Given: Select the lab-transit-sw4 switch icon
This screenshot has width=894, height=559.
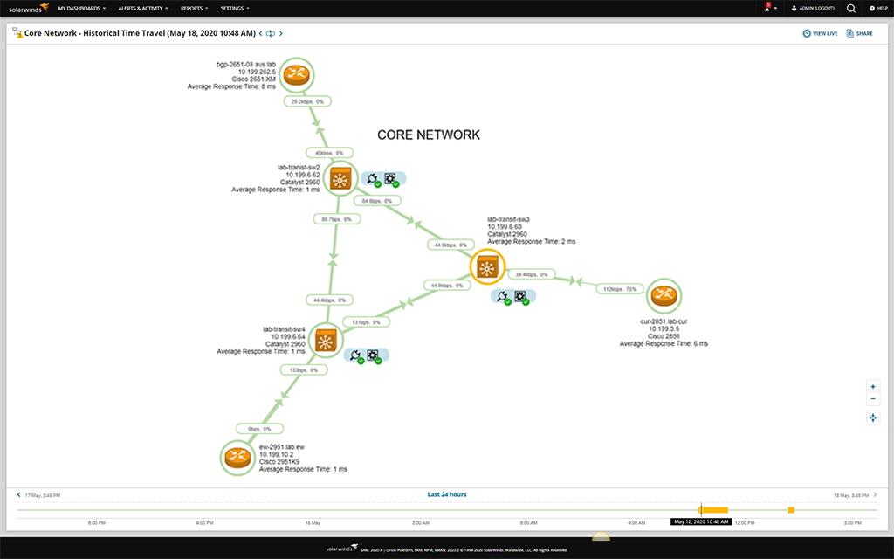Looking at the screenshot, I should [326, 340].
